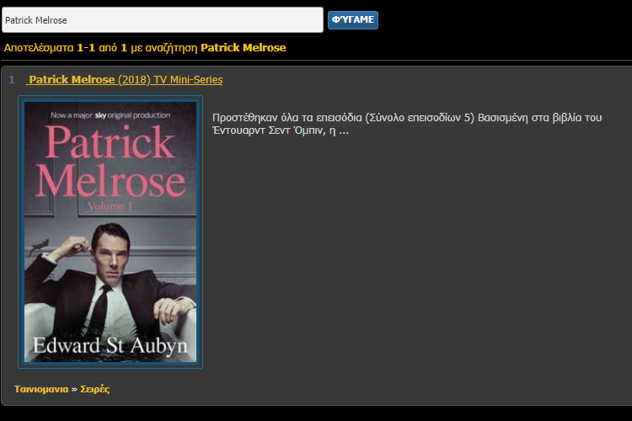Open the Σειρές category link
The width and height of the screenshot is (632, 421).
point(94,389)
